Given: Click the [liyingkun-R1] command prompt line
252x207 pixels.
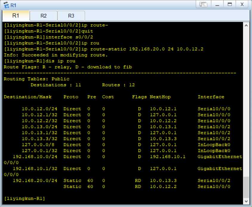Looking at the screenshot, I should click(24, 198).
